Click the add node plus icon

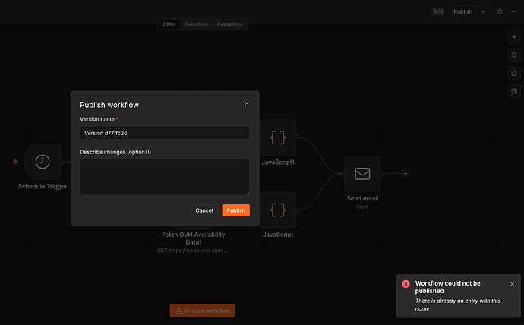[x=514, y=37]
